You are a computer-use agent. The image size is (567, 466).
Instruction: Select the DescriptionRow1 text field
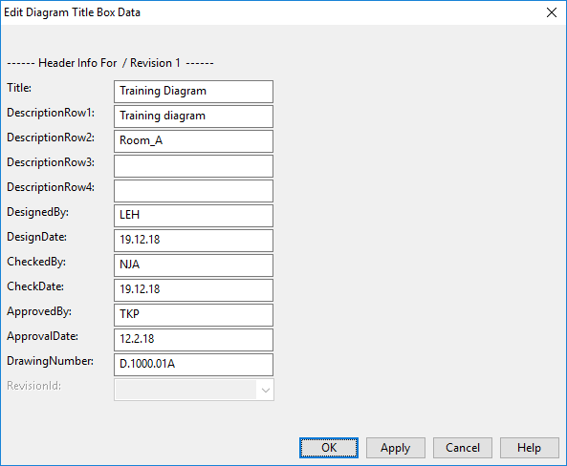pos(193,116)
